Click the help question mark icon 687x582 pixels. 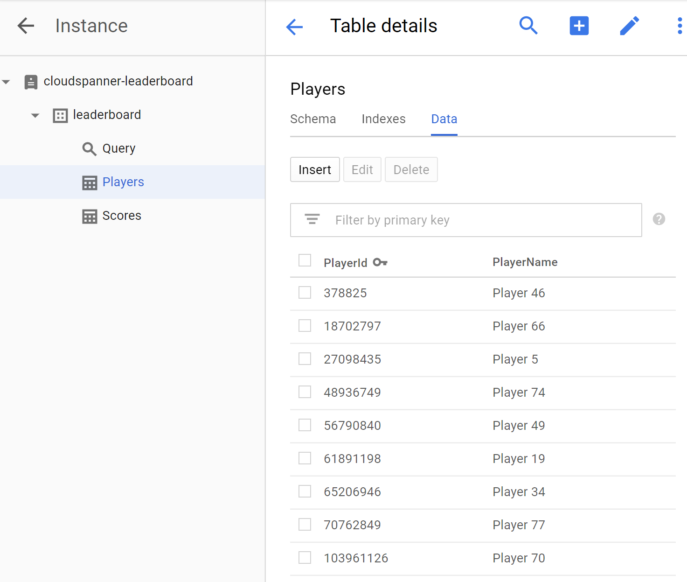[659, 219]
